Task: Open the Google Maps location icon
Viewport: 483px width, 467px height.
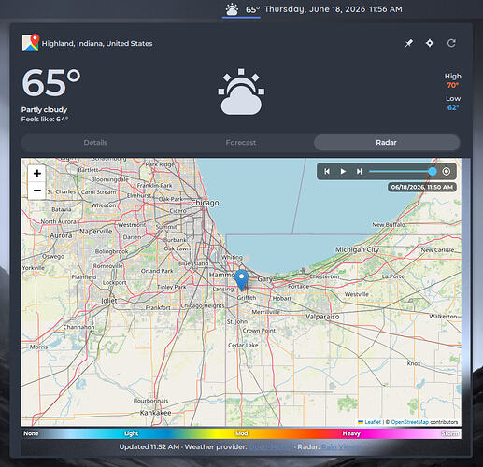Action: point(31,43)
